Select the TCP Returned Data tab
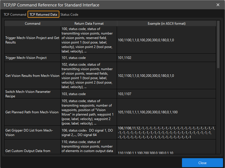Image resolution: width=225 pixels, height=168 pixels. [43, 15]
